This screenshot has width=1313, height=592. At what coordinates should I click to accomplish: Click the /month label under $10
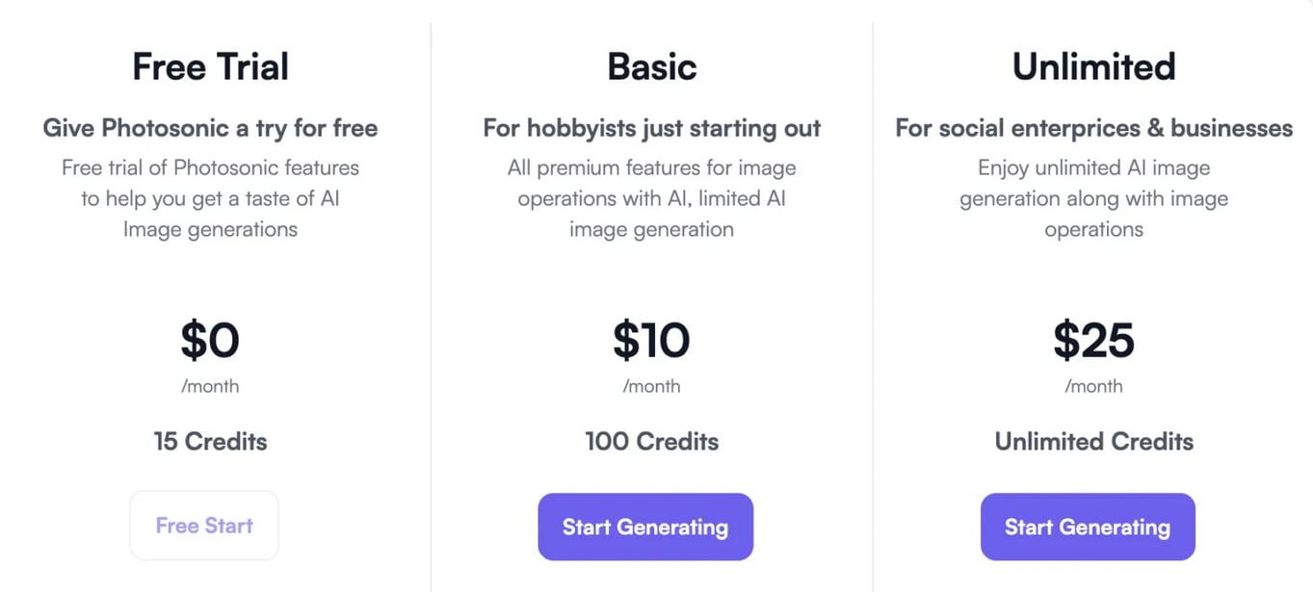pyautogui.click(x=652, y=386)
